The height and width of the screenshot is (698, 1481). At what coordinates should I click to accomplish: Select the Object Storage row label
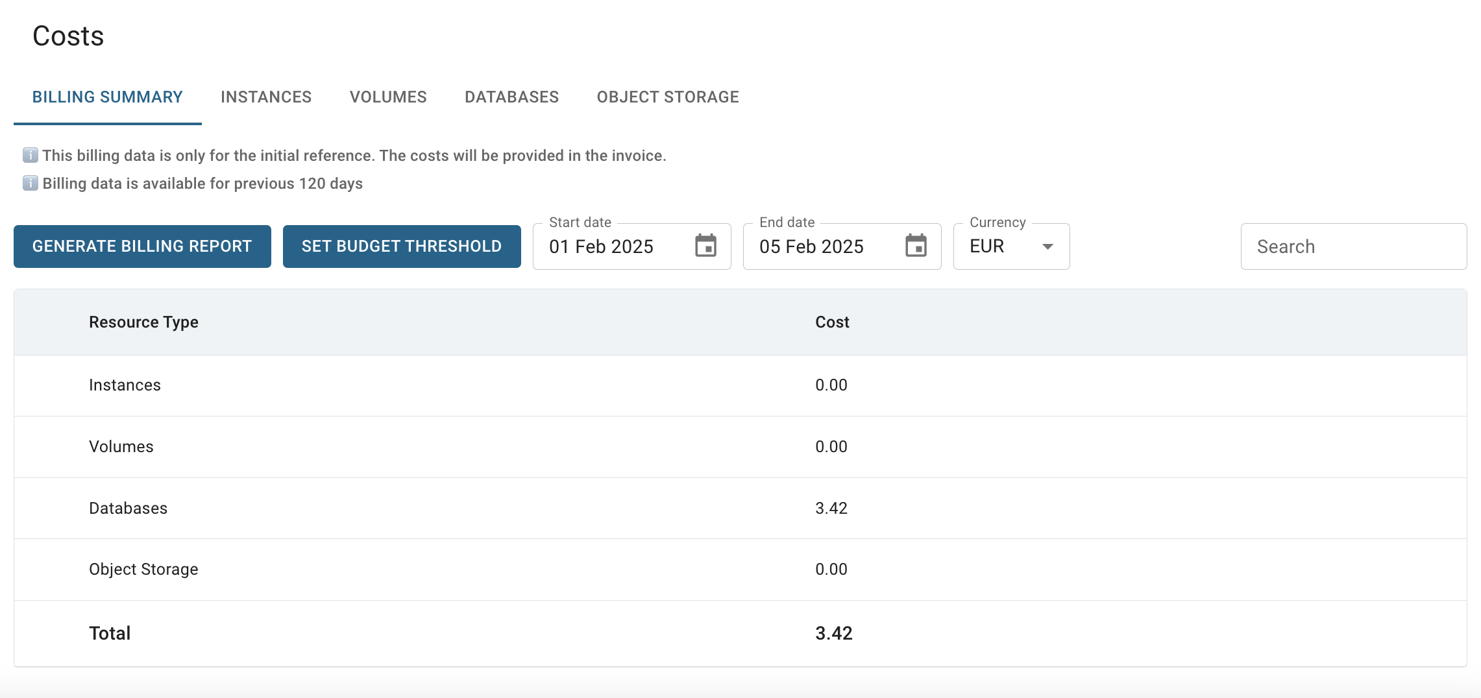[x=143, y=569]
